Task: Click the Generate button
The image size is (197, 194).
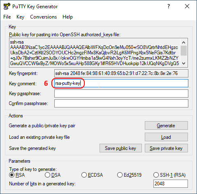Action: point(166,126)
